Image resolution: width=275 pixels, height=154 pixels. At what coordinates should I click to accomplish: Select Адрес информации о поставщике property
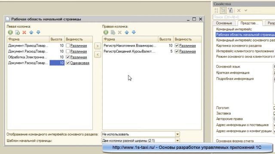pos(242,125)
